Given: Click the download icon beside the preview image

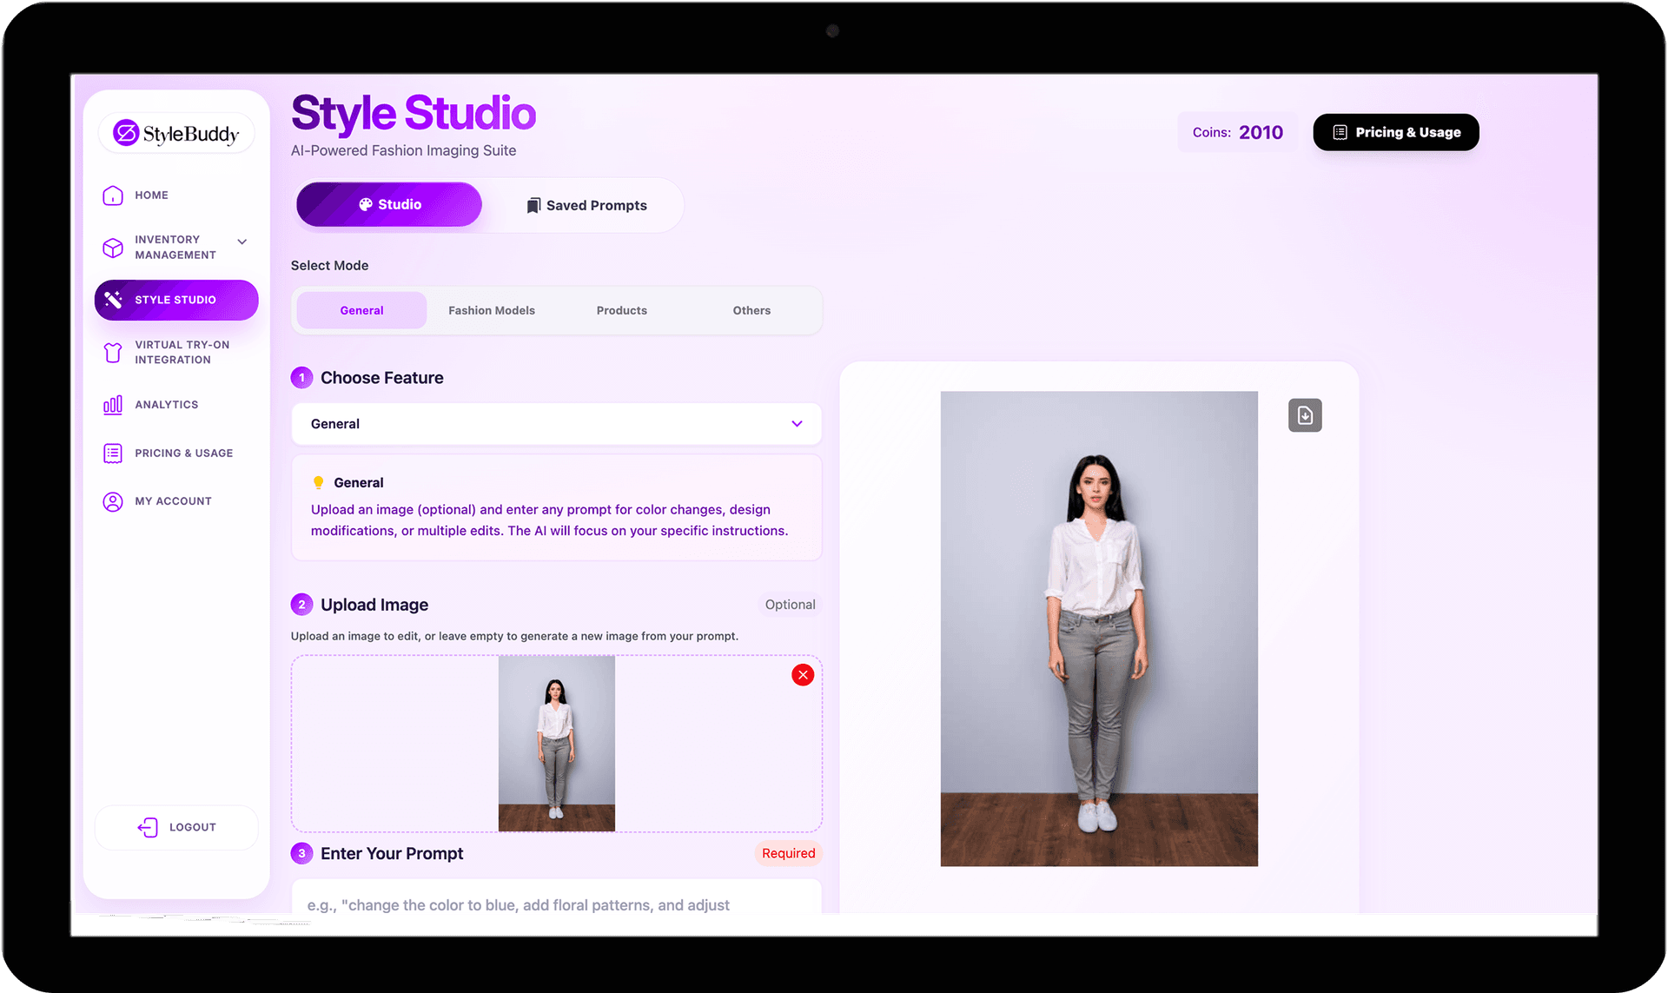Looking at the screenshot, I should (x=1305, y=415).
